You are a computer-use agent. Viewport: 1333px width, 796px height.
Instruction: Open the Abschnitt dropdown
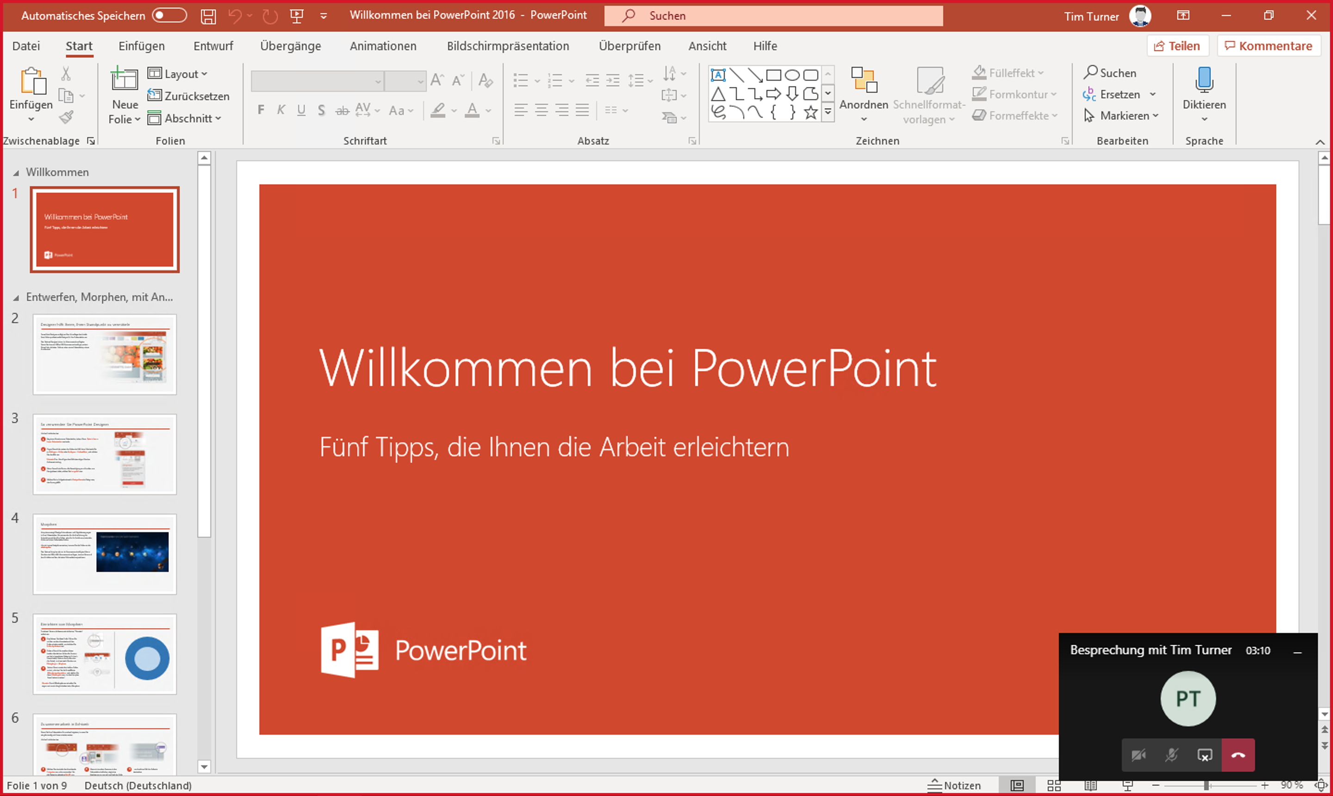point(185,118)
